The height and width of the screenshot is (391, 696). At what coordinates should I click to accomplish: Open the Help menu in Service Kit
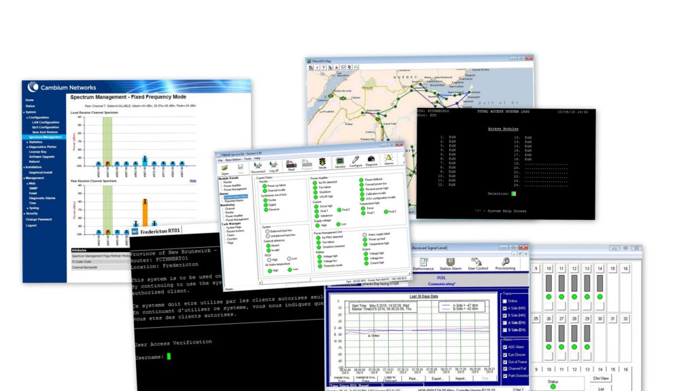click(x=258, y=157)
